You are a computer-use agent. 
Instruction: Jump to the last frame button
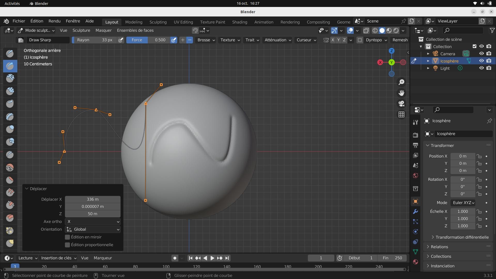[227, 258]
